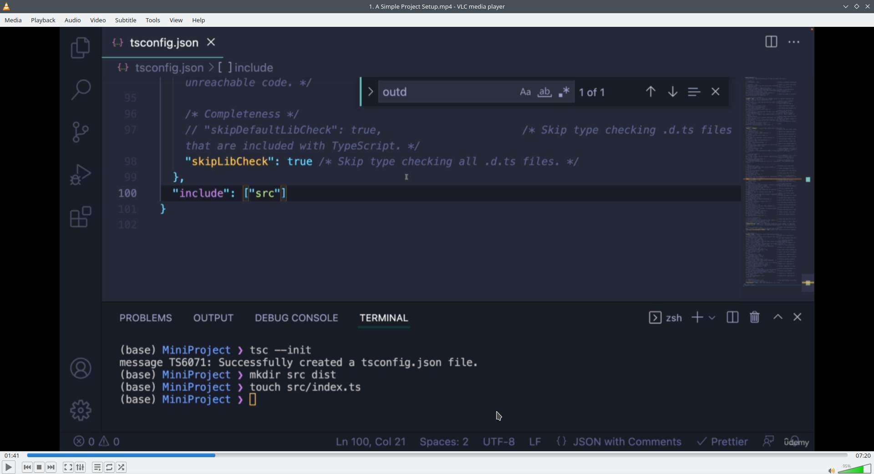Viewport: 874px width, 474px height.
Task: Seek on the VLC playback progress bar
Action: click(437, 455)
